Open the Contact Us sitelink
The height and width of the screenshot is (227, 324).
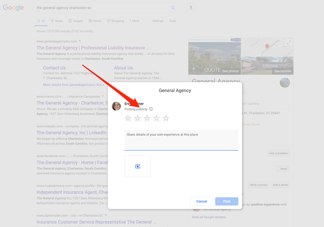[x=54, y=68]
